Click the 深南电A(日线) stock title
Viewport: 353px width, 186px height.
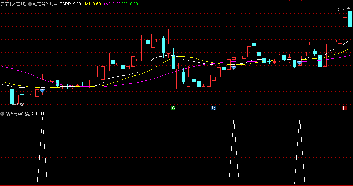coord(14,4)
